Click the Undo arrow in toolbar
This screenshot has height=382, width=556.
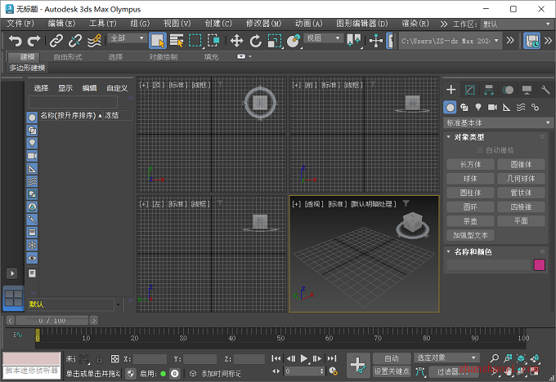pyautogui.click(x=15, y=41)
